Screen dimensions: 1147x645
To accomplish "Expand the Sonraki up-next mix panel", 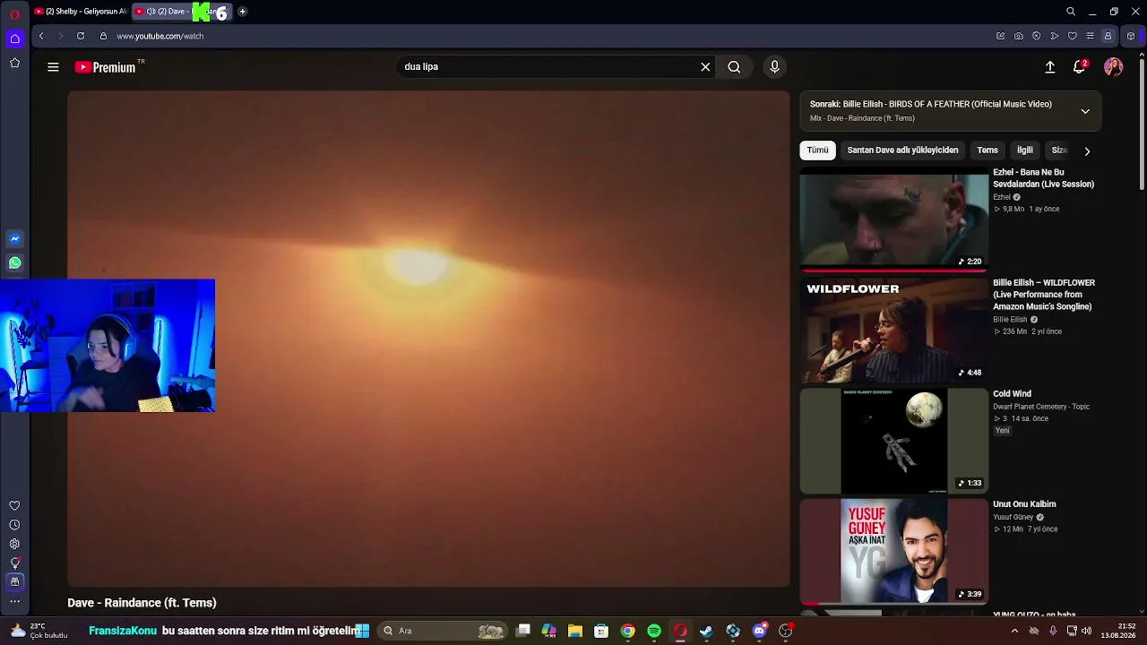I will click(x=1085, y=111).
